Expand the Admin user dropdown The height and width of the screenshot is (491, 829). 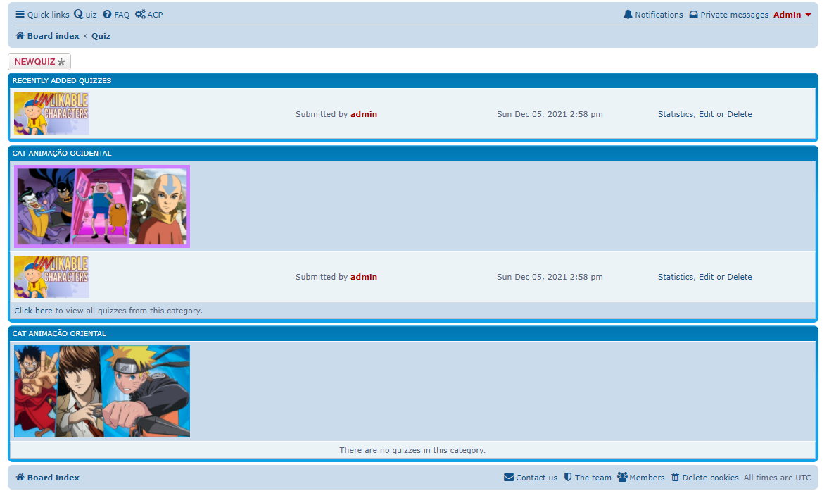[792, 14]
